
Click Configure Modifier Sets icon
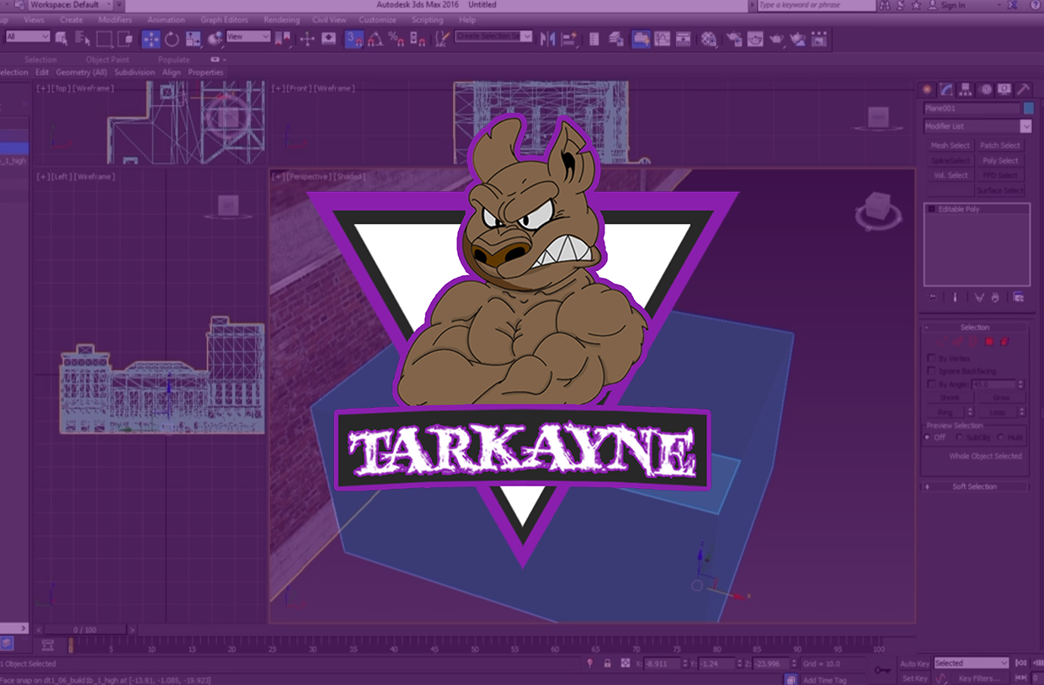1018,297
